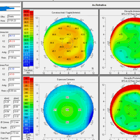Click the anterior Km field 44.6 D

coord(14,47)
